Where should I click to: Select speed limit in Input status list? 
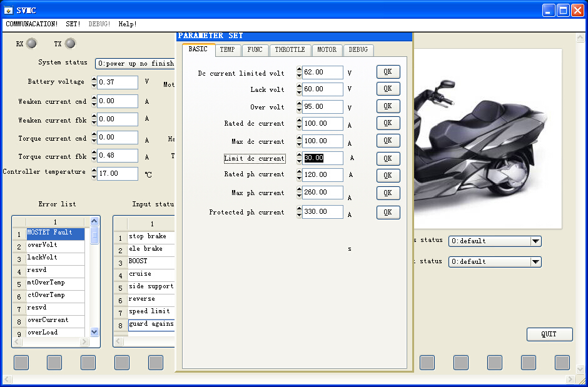(151, 313)
